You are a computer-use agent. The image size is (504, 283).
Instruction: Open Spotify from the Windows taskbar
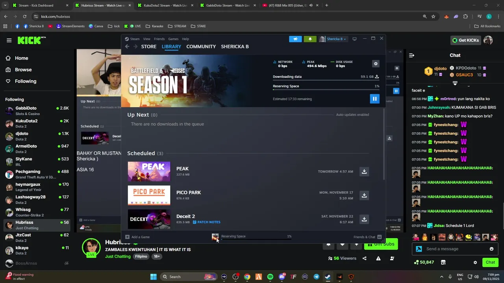270,277
